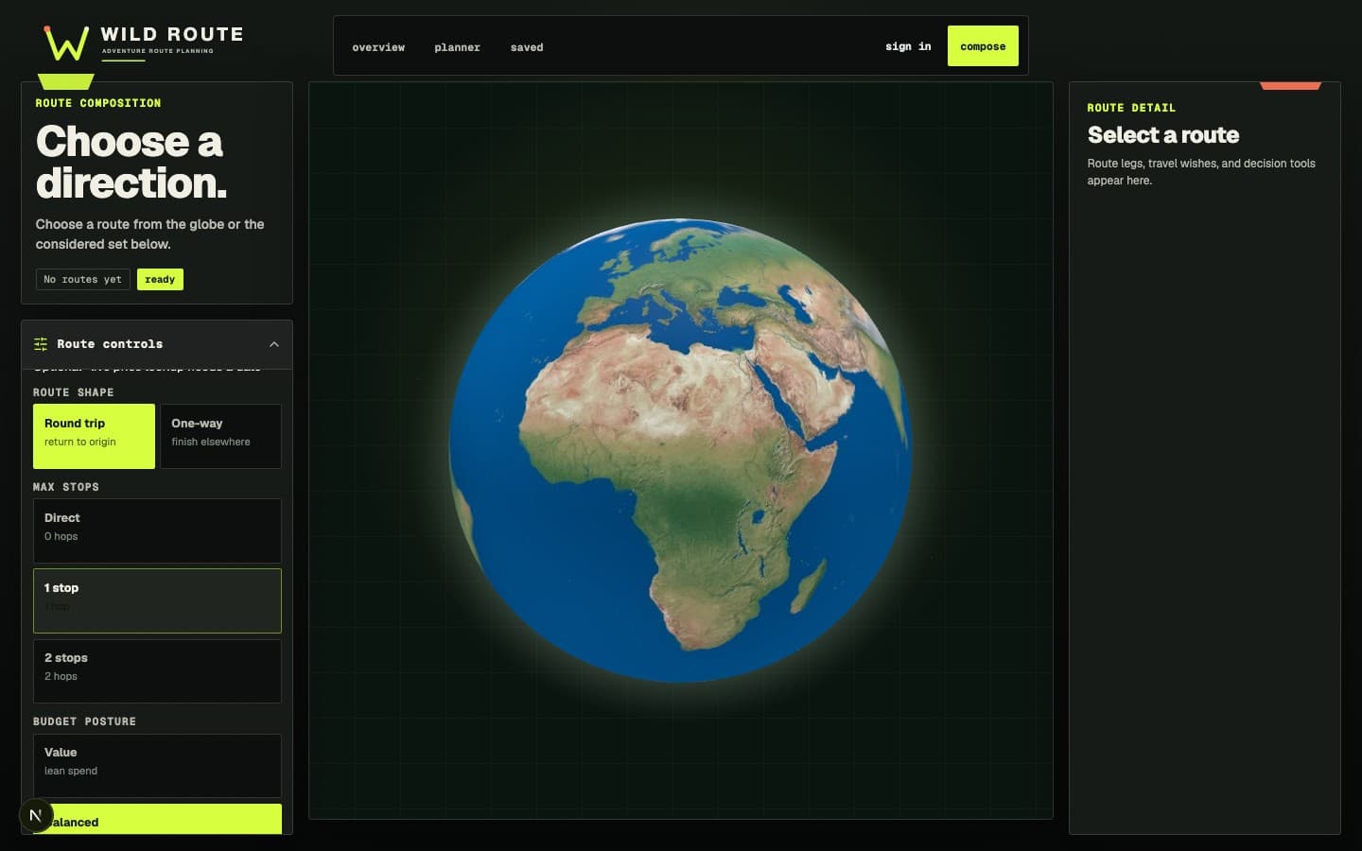Viewport: 1362px width, 851px height.
Task: Click the 3D Earth globe
Action: [680, 450]
